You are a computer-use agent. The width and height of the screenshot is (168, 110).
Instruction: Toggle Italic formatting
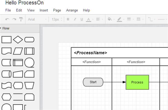coord(75,19)
